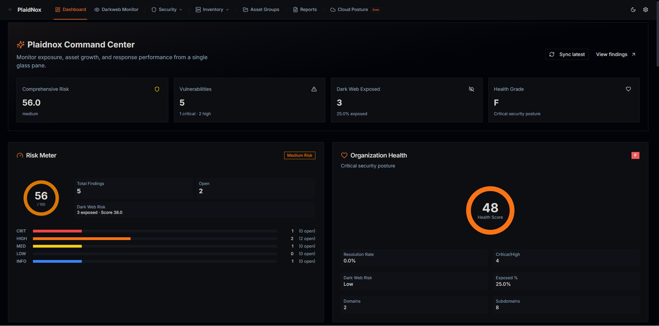Click the warning triangle on Vulnerabilities card
659x326 pixels.
[314, 89]
